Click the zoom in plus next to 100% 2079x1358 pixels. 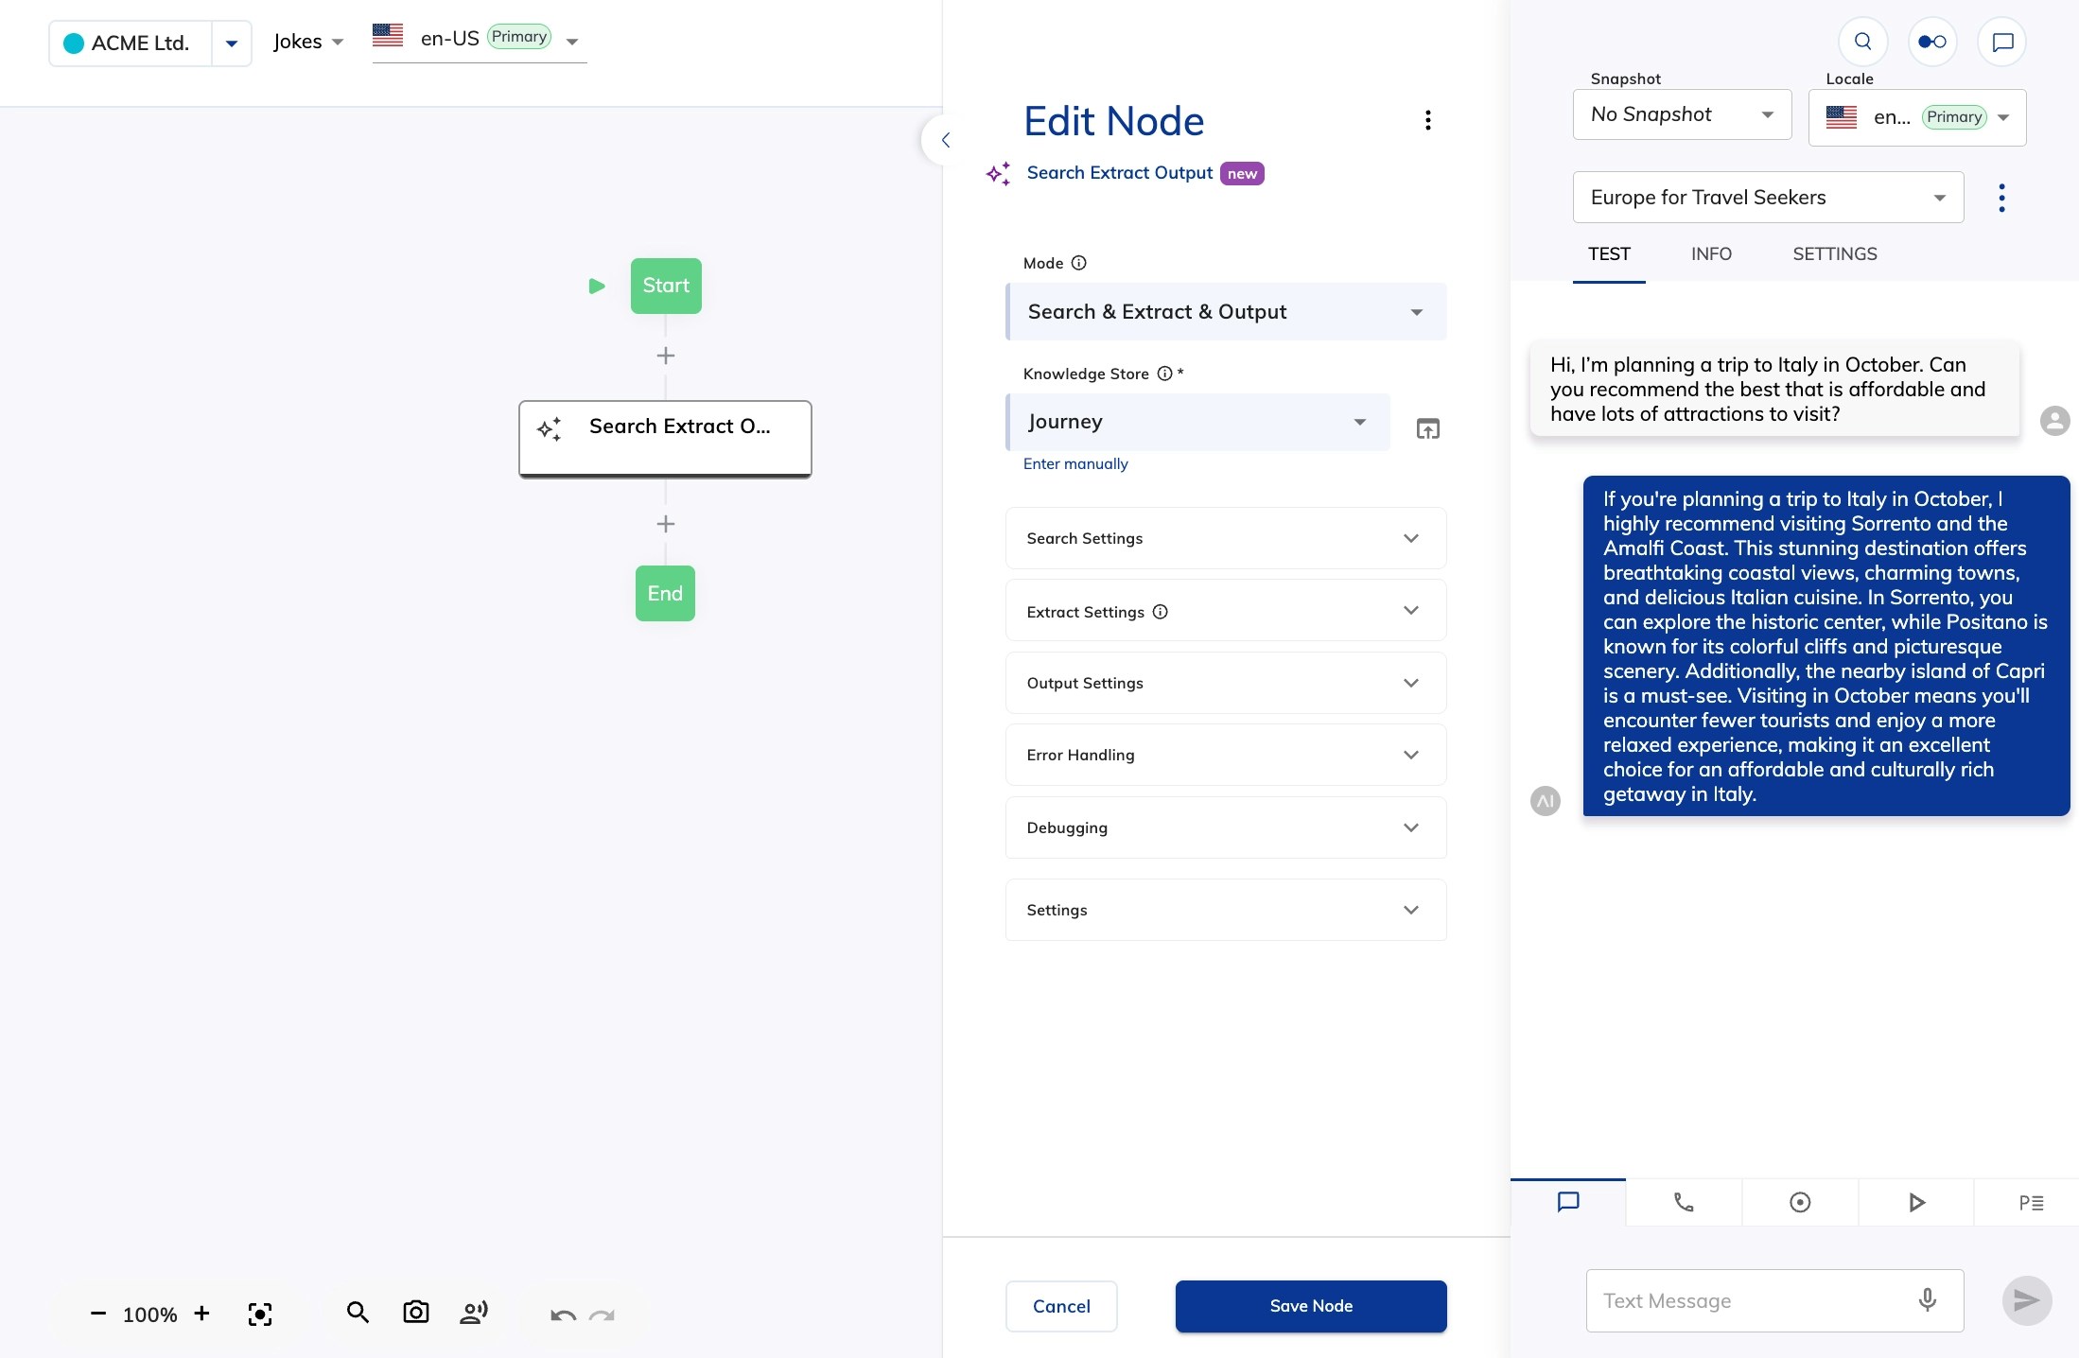pos(201,1314)
